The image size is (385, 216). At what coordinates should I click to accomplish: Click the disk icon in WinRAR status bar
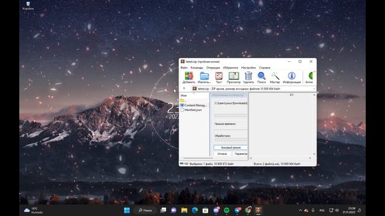[182, 164]
